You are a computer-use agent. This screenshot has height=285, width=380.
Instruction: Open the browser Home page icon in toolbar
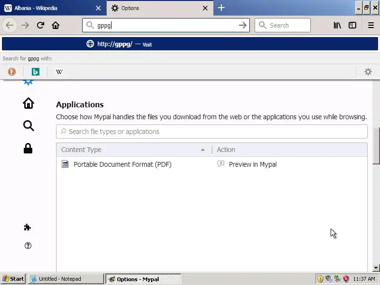(56, 25)
